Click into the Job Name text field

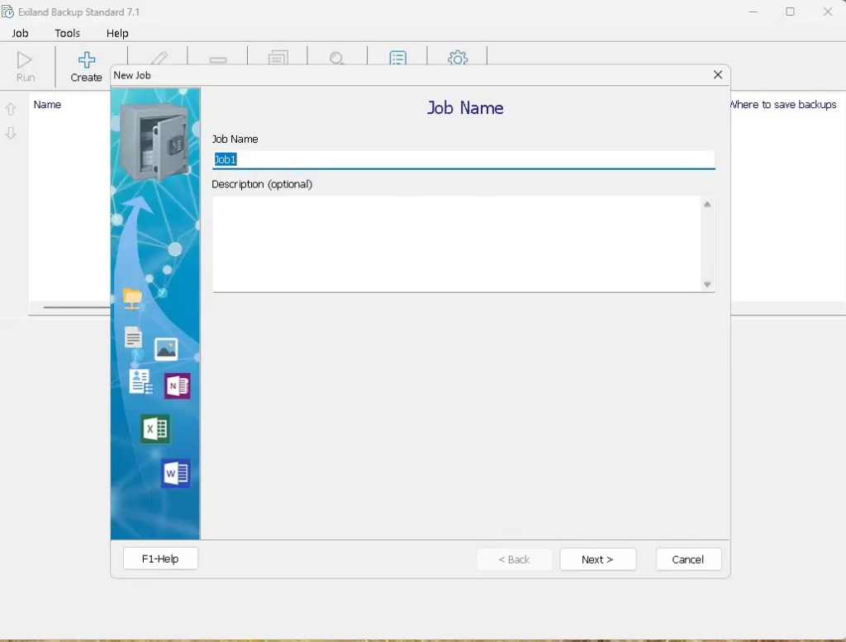463,159
